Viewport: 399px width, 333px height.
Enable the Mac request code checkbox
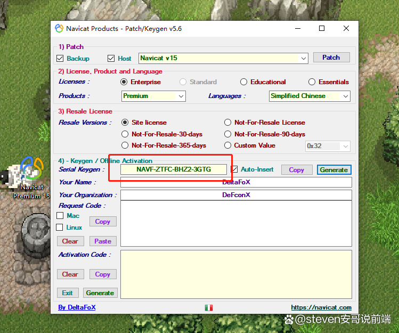coord(60,216)
